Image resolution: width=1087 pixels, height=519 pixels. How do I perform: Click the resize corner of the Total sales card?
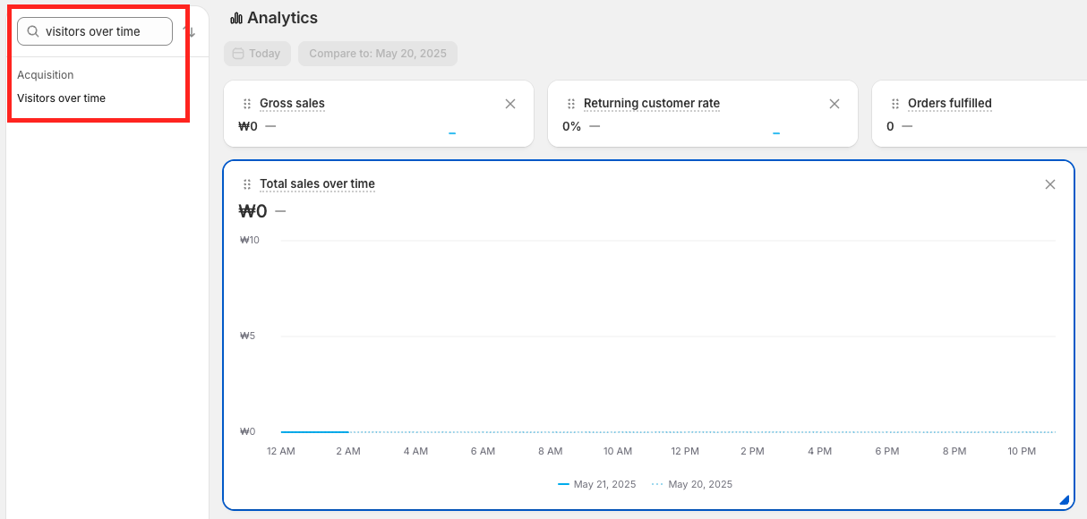click(x=1064, y=500)
